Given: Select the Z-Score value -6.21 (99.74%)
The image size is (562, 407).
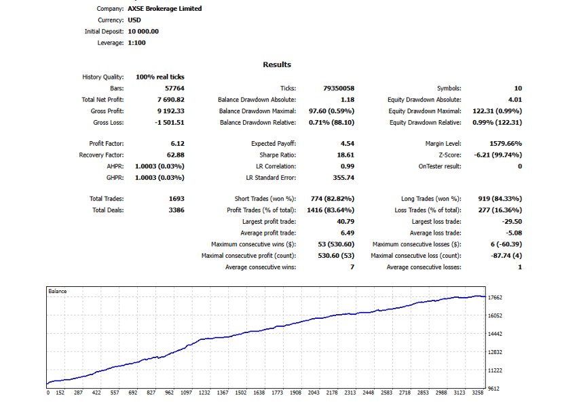Looking at the screenshot, I should [498, 155].
